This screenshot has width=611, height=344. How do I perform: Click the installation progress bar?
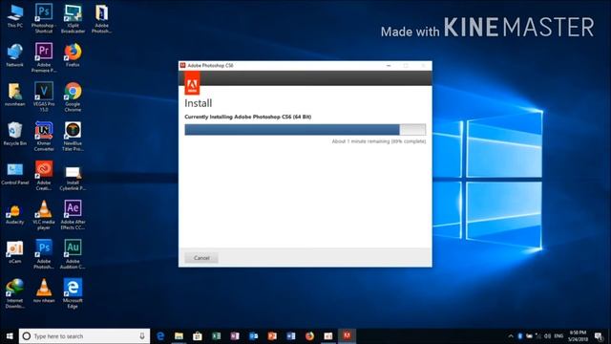coord(305,130)
